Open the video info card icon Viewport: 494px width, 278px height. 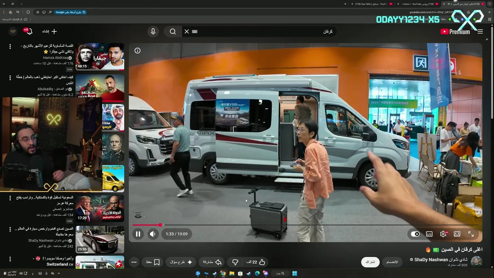pos(137,51)
